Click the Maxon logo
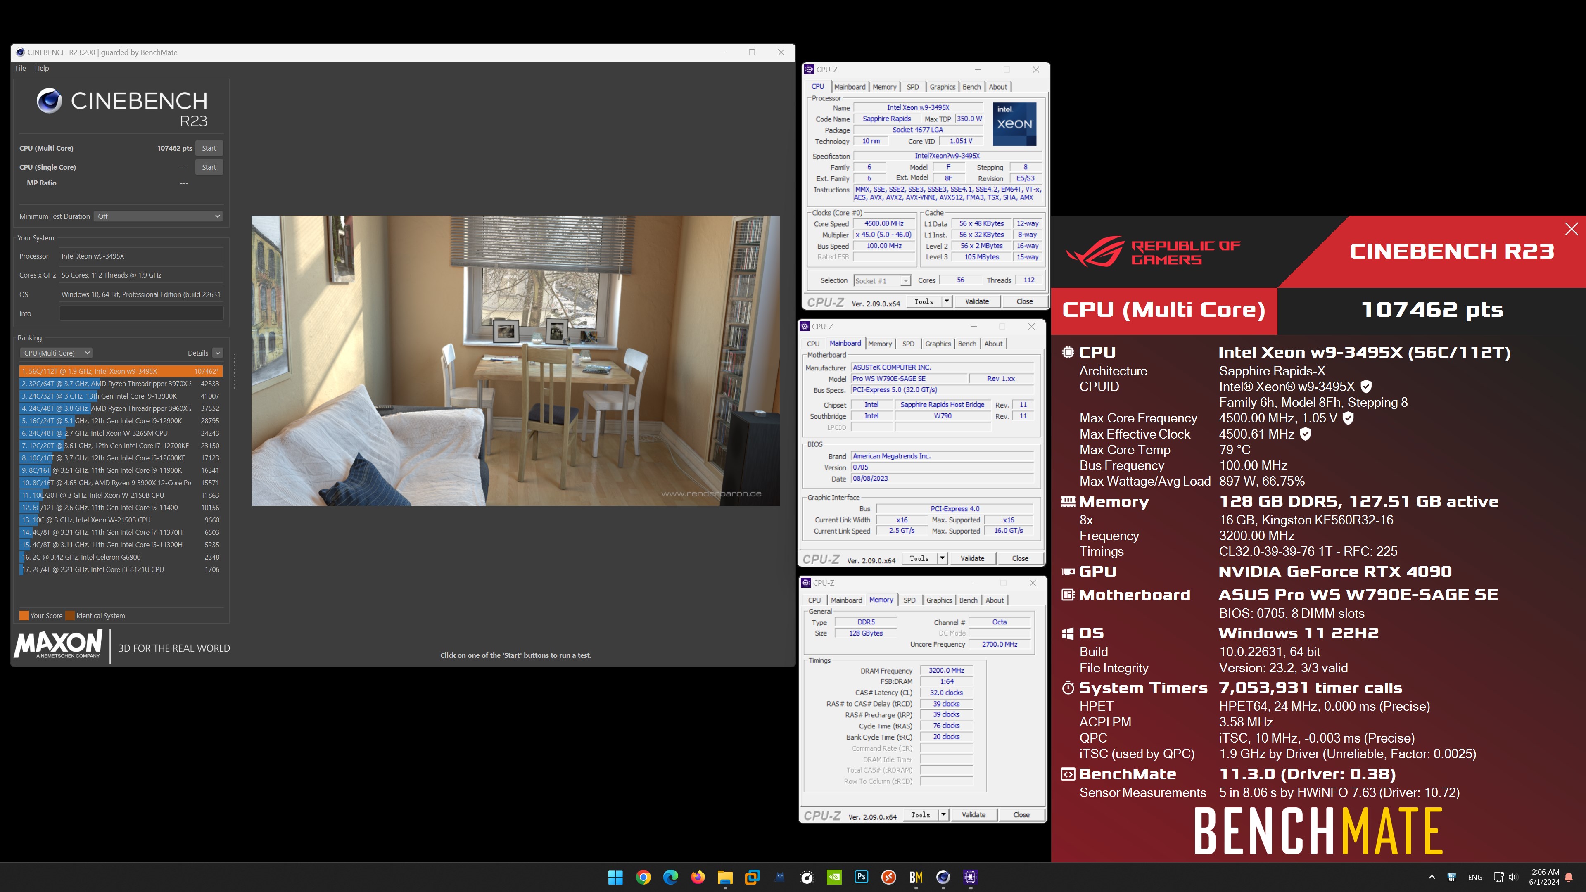Image resolution: width=1586 pixels, height=892 pixels. click(59, 644)
